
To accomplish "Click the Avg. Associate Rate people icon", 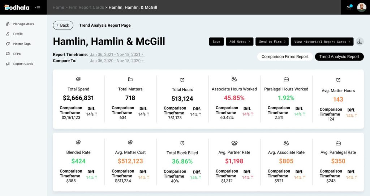I will (286, 143).
